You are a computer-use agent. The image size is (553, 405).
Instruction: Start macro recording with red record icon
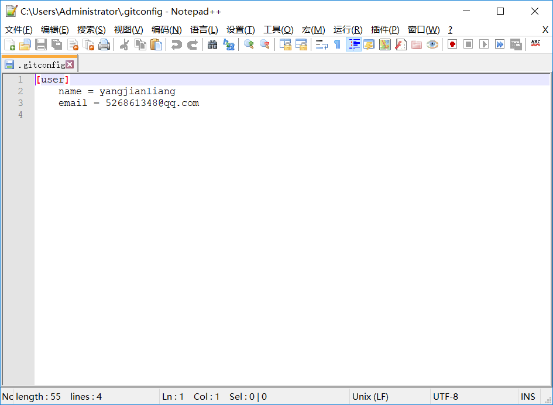(x=452, y=44)
